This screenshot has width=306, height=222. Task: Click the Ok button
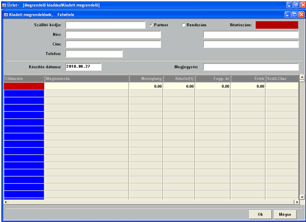pos(260,214)
